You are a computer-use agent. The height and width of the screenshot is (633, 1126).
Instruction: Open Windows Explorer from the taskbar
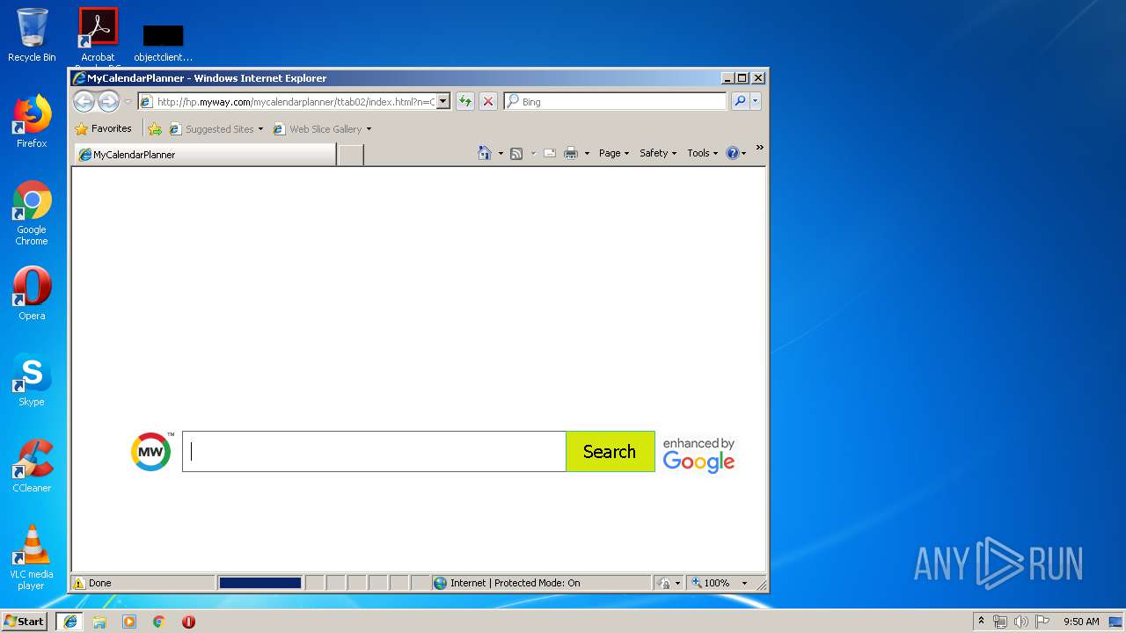point(99,622)
